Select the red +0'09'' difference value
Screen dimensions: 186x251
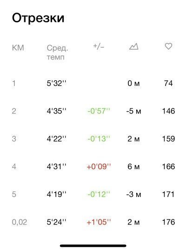(99, 167)
